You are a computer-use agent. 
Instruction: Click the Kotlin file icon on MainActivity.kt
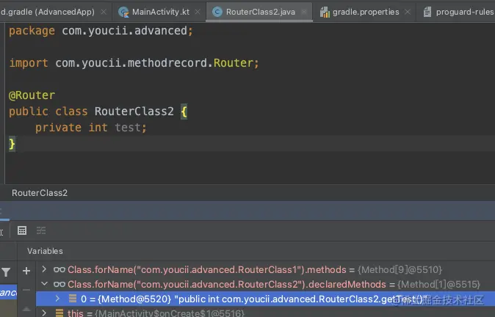(123, 12)
